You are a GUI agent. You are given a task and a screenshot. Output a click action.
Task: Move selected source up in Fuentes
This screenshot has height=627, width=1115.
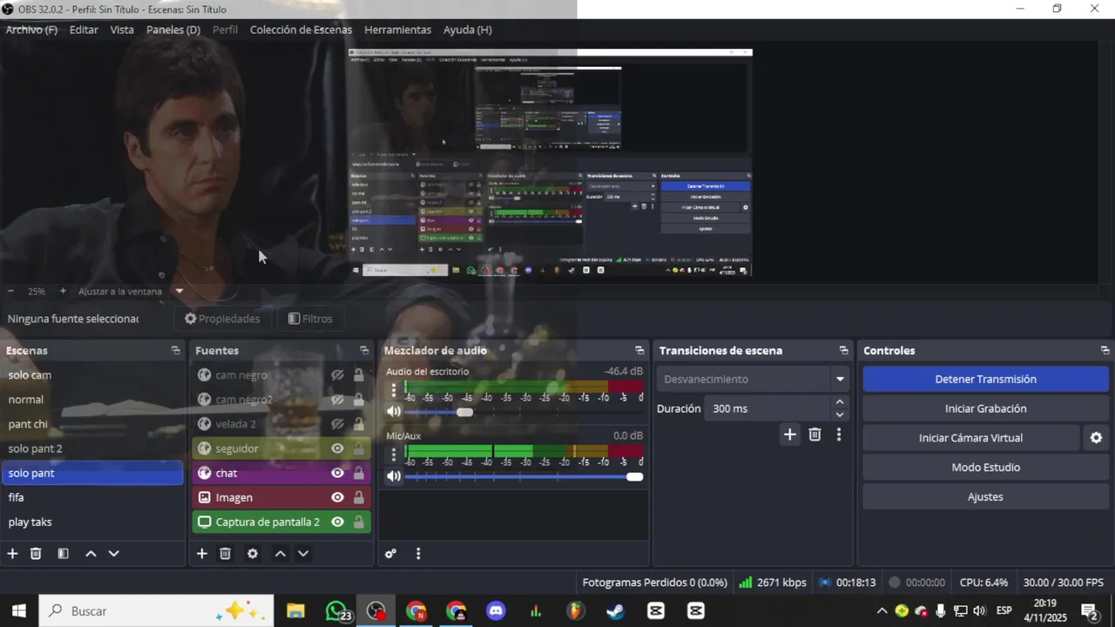280,554
